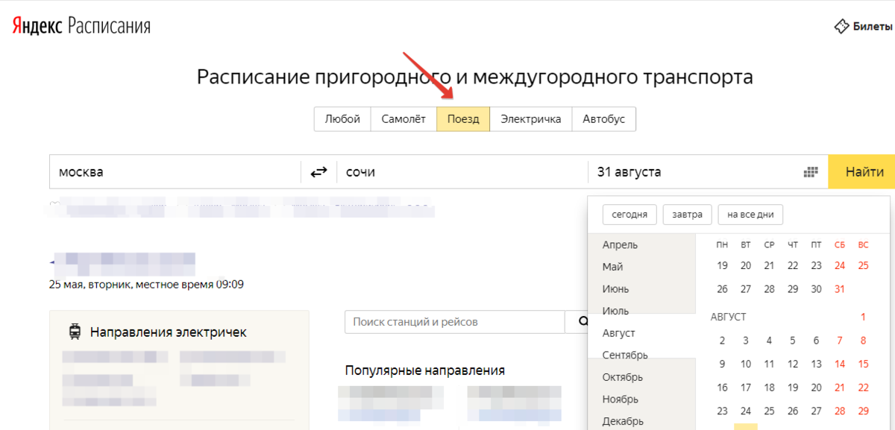Open the calendar grid icon

811,172
